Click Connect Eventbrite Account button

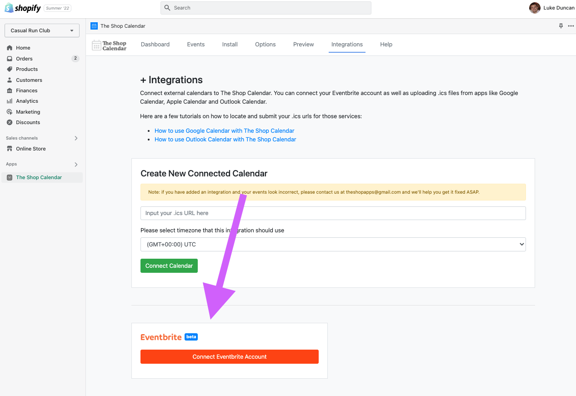click(x=230, y=356)
